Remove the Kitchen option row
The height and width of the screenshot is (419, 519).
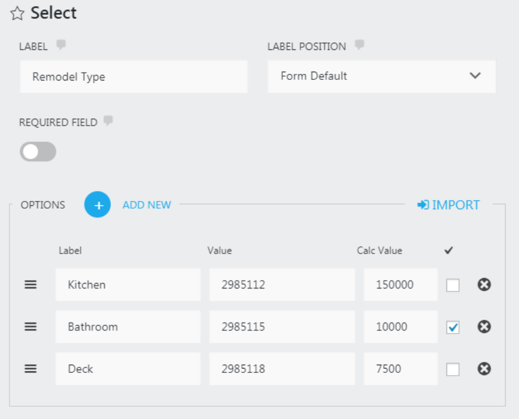[484, 285]
